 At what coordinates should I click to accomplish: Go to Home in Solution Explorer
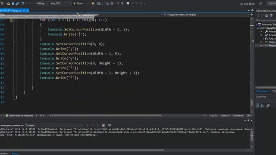(x=267, y=15)
